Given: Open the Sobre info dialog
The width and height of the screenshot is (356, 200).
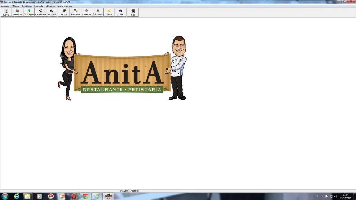Looking at the screenshot, I should 121,12.
